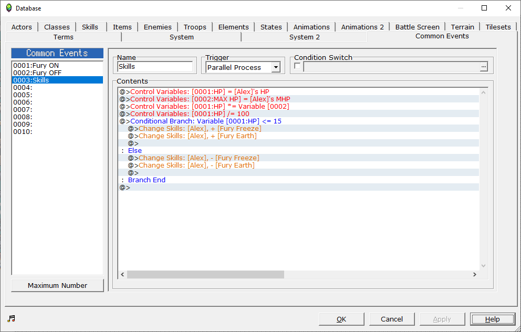
Task: Switch to the Classes tab
Action: click(x=57, y=27)
